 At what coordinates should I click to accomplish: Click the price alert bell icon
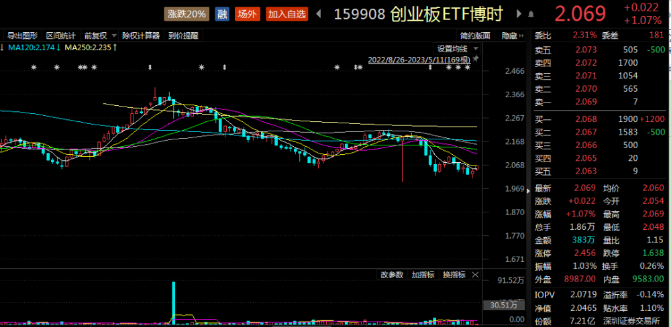pyautogui.click(x=531, y=15)
